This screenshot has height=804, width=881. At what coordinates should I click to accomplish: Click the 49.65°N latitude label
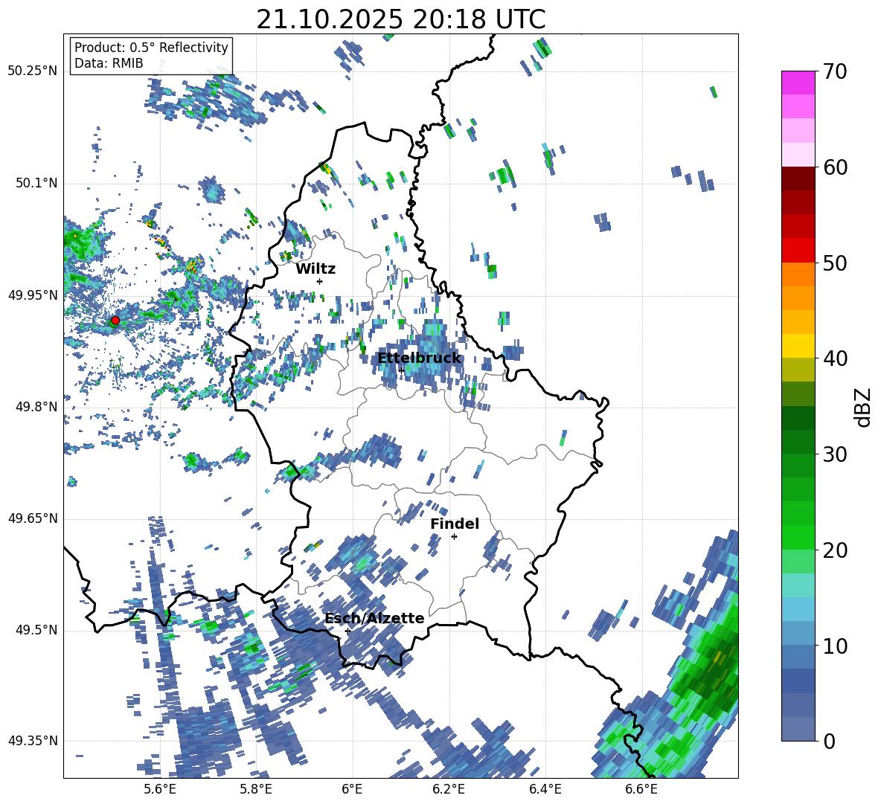point(33,518)
